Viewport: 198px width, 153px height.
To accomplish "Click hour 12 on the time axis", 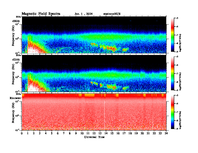I will [94, 133].
